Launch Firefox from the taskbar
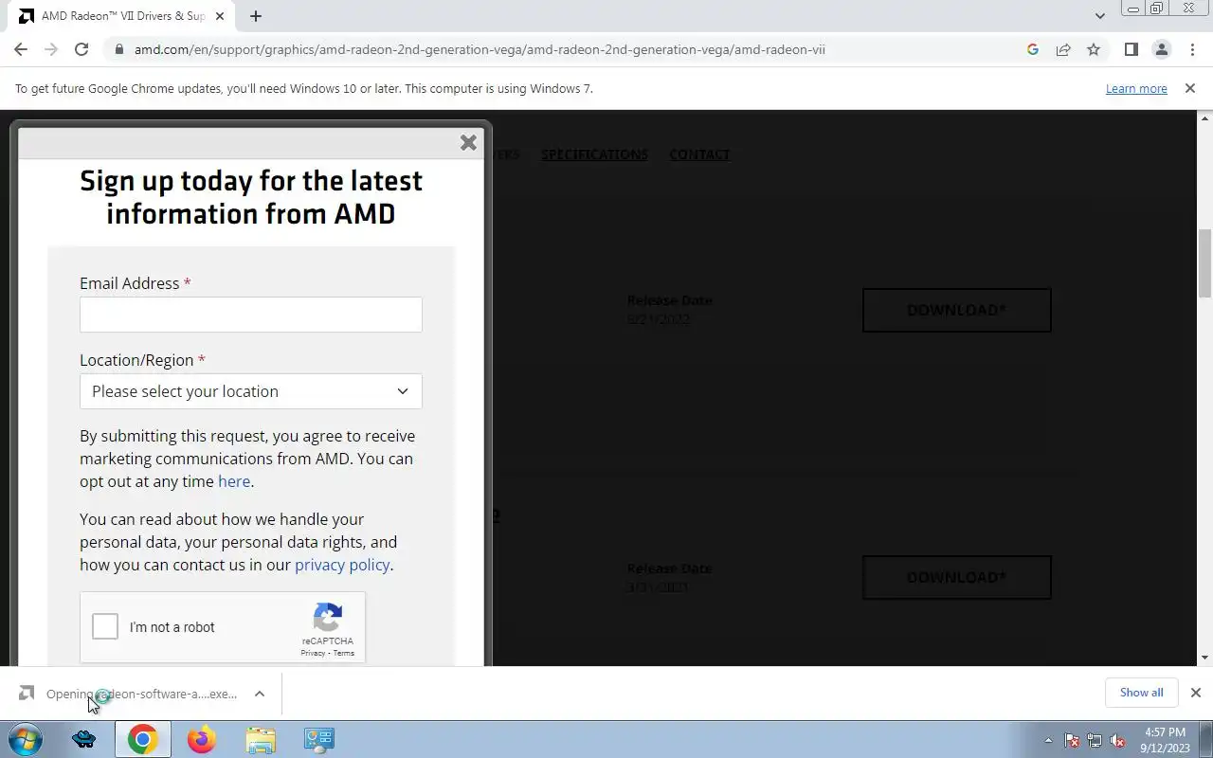This screenshot has width=1213, height=758. click(x=201, y=739)
